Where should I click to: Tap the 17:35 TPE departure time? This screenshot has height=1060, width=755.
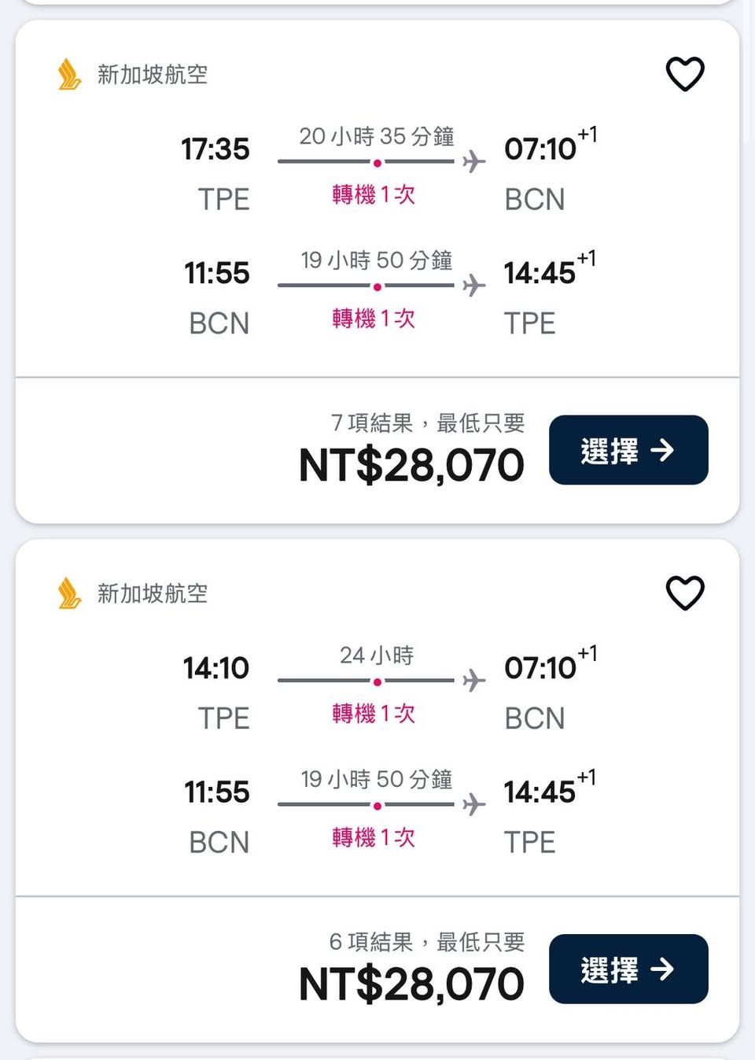[215, 149]
